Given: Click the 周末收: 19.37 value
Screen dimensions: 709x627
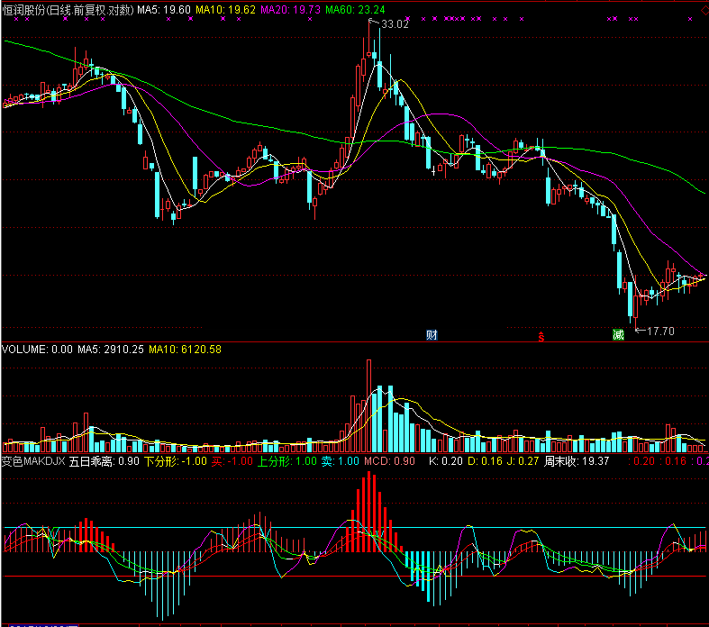Looking at the screenshot, I should pos(577,461).
